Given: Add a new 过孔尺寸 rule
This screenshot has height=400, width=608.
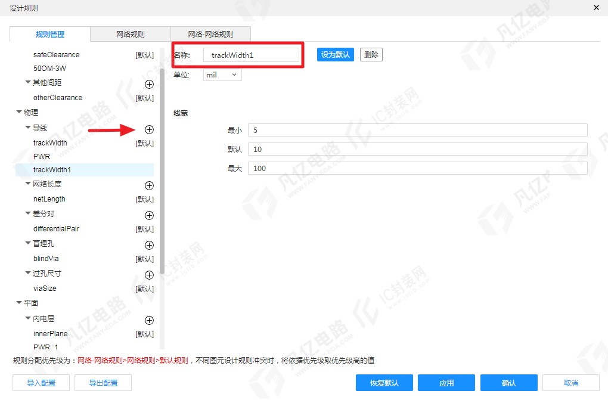Looking at the screenshot, I should click(x=149, y=275).
